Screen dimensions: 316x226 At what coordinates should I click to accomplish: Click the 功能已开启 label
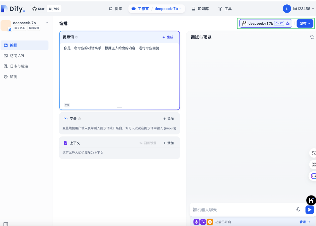pyautogui.click(x=223, y=222)
